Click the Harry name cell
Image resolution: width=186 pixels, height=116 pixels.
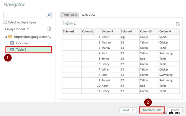tap(110, 86)
